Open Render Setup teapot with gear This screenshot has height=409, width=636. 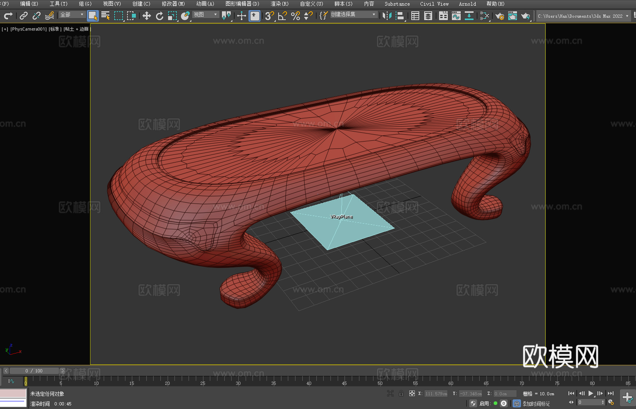coord(500,16)
